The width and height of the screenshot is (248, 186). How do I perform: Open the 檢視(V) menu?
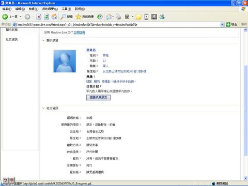tap(34, 9)
